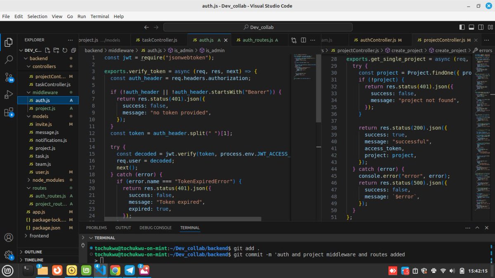Screen dimensions: 495x278
Task: Open panel more actions ellipsis
Action: click(467, 228)
